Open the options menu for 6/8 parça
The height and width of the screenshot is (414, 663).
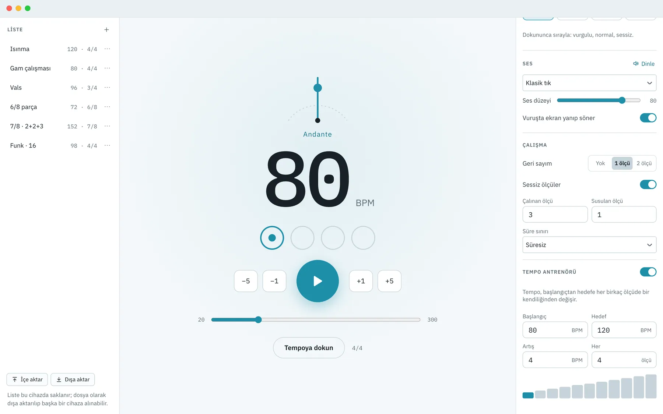107,107
